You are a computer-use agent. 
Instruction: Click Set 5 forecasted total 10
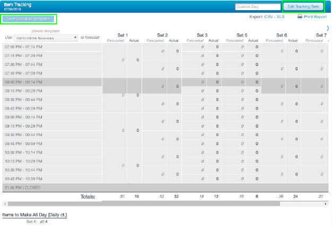point(241,197)
